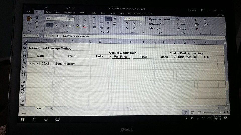
Task: Open the font size 16 dropdown
Action: 73,19
